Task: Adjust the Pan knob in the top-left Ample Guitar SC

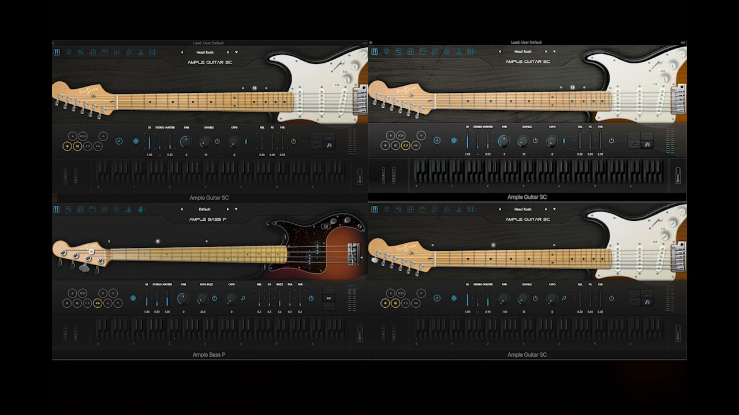Action: pyautogui.click(x=186, y=142)
